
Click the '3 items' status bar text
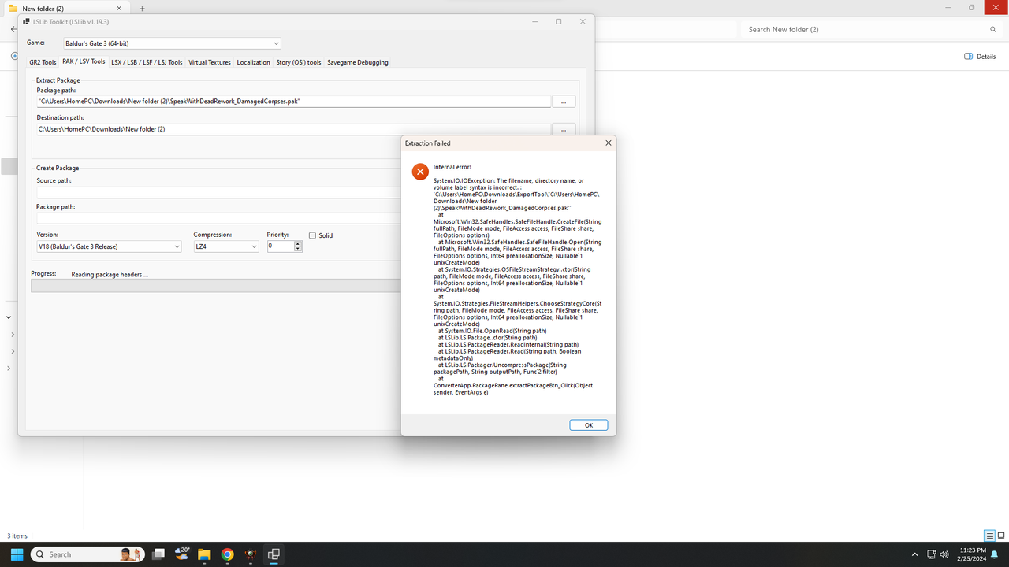coord(17,535)
